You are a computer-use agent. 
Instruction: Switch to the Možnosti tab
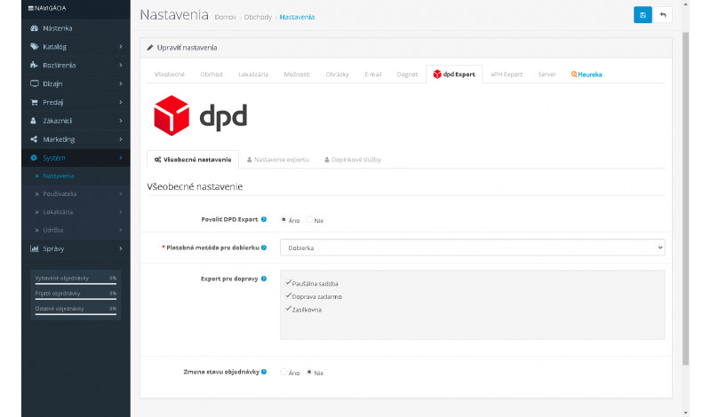click(297, 75)
